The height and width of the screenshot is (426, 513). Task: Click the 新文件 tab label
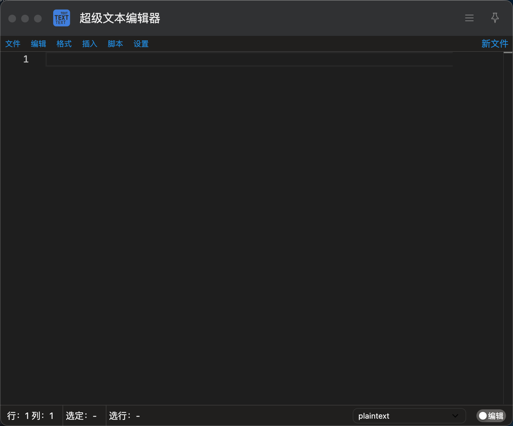coord(495,44)
